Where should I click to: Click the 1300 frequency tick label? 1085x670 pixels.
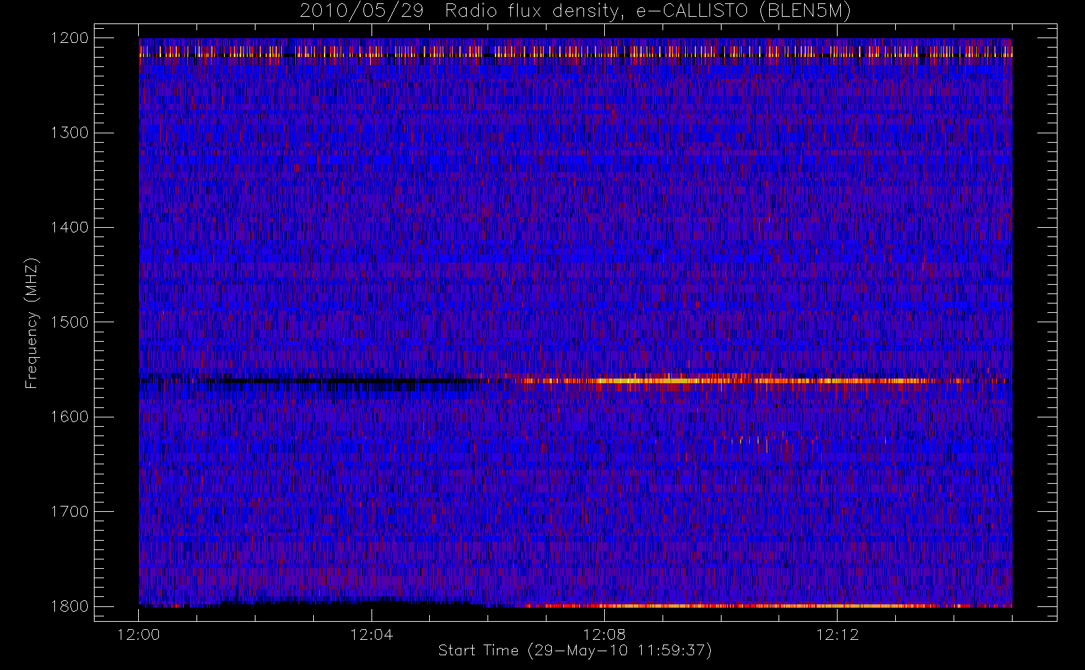coord(70,133)
